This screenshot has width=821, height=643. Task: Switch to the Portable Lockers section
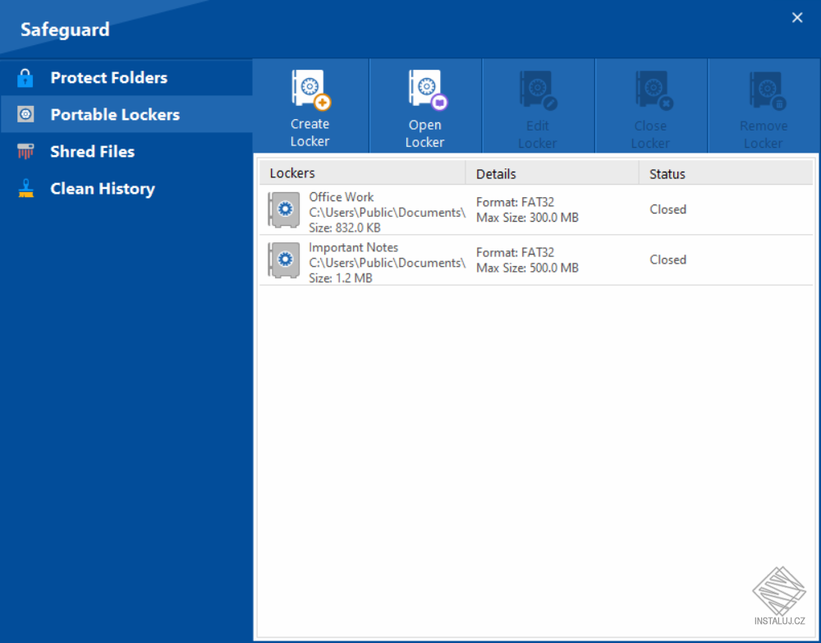click(x=115, y=114)
